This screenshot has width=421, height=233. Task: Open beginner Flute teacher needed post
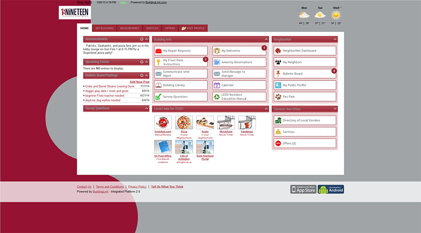click(105, 95)
